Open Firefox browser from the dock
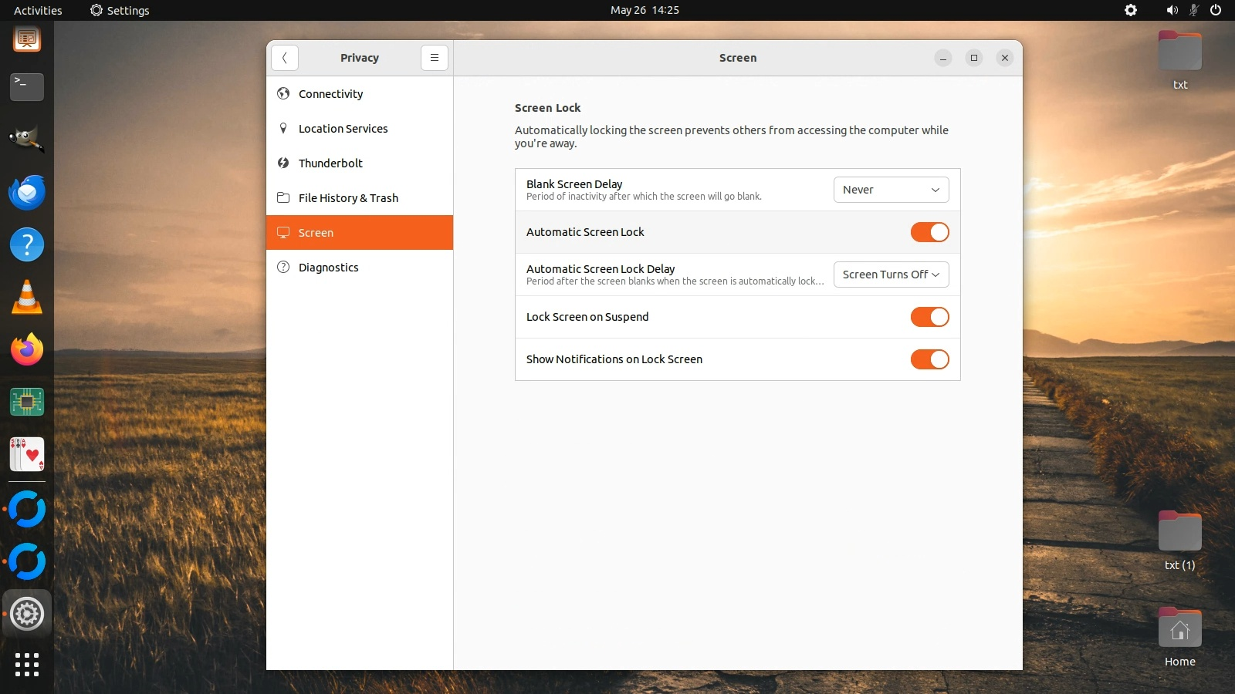The width and height of the screenshot is (1235, 694). coord(27,350)
